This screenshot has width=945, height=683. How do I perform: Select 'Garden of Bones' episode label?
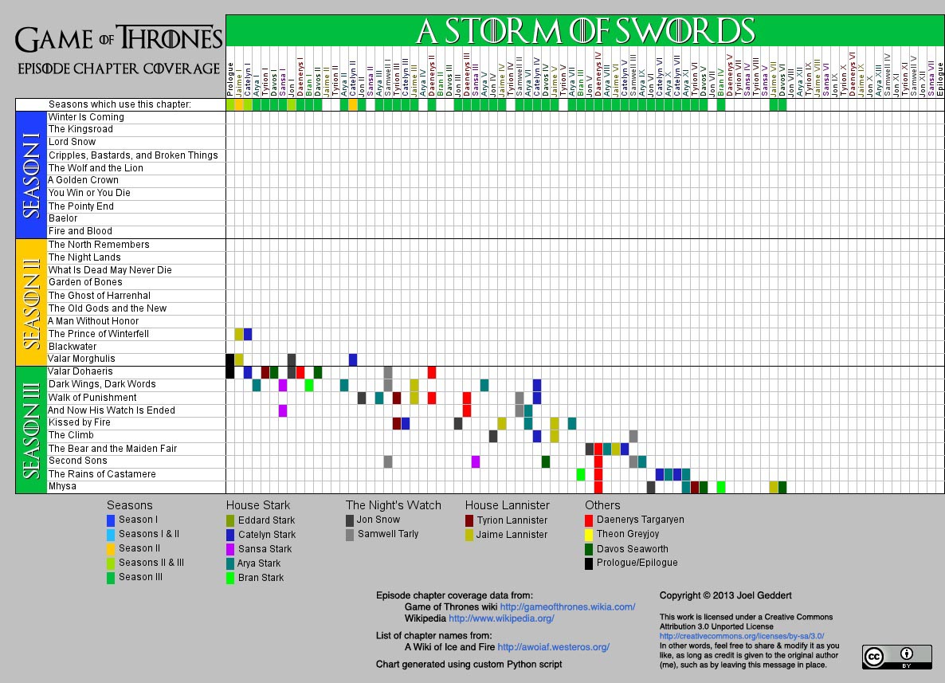[85, 282]
